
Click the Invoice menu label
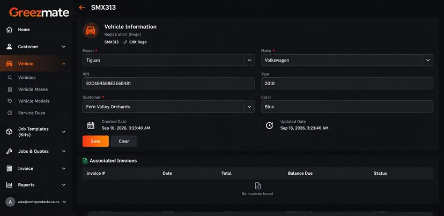(26, 168)
